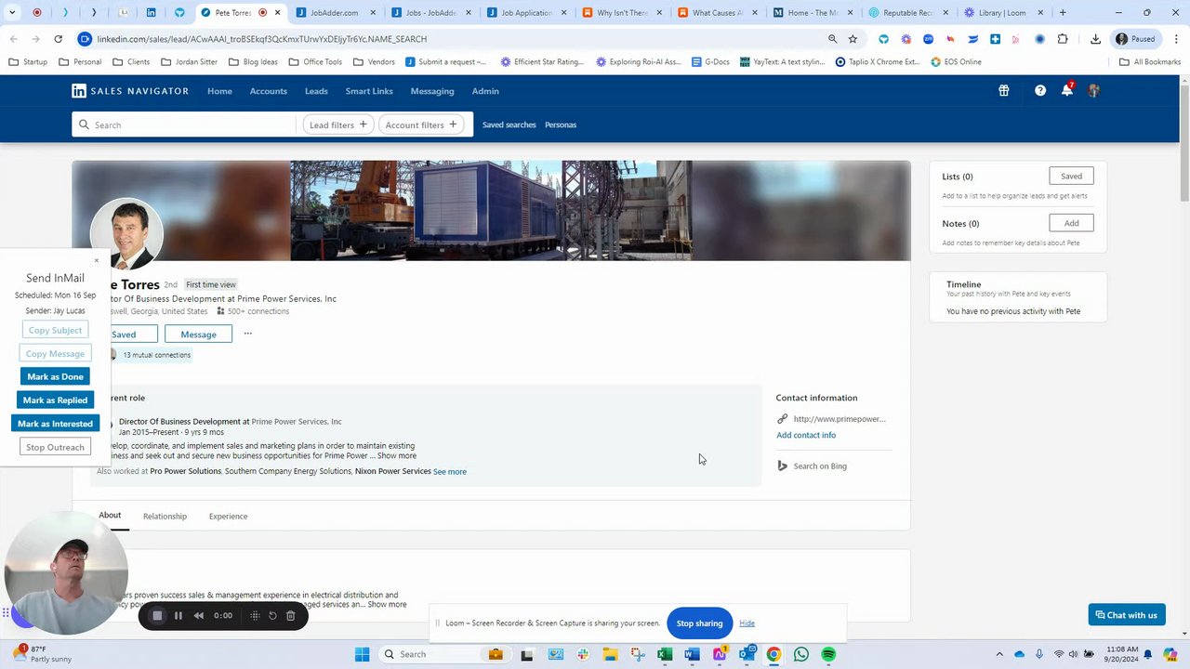Open the Chrome Extensions puzzle icon

(x=1063, y=39)
